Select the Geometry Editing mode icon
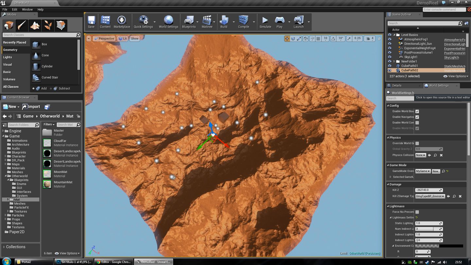 pyautogui.click(x=61, y=25)
